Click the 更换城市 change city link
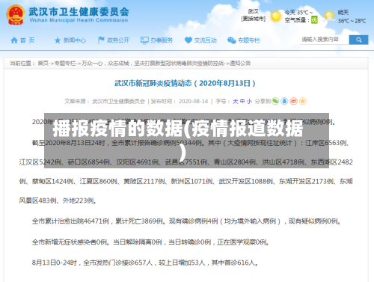The height and width of the screenshot is (282, 374). coord(254,19)
